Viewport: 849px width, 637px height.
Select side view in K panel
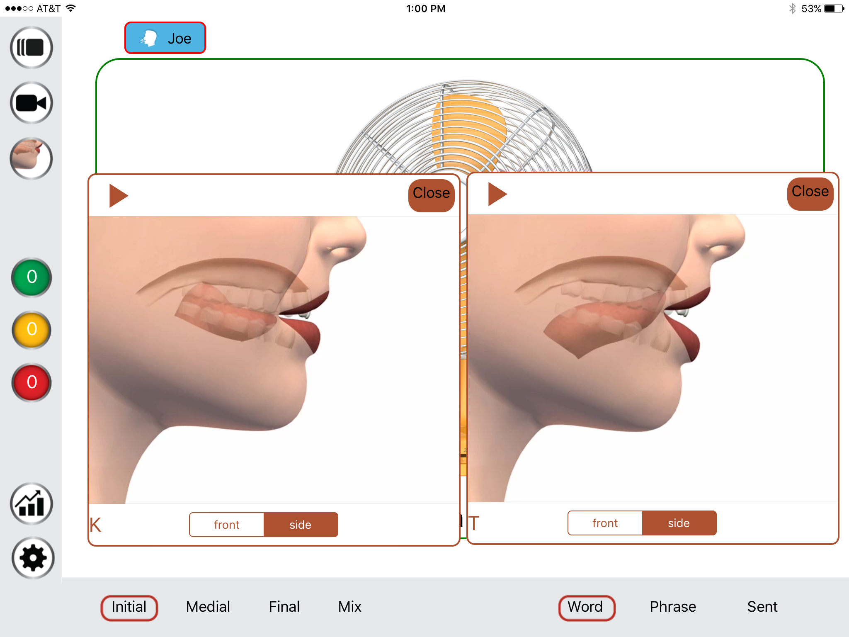[301, 525]
